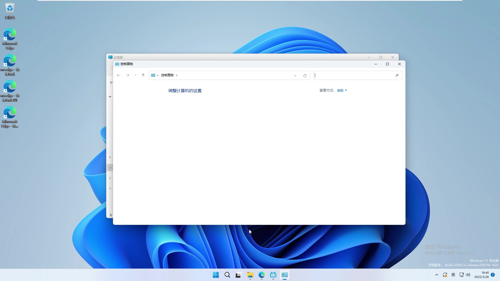500x281 pixels.
Task: Open the Start menu
Action: (x=216, y=275)
